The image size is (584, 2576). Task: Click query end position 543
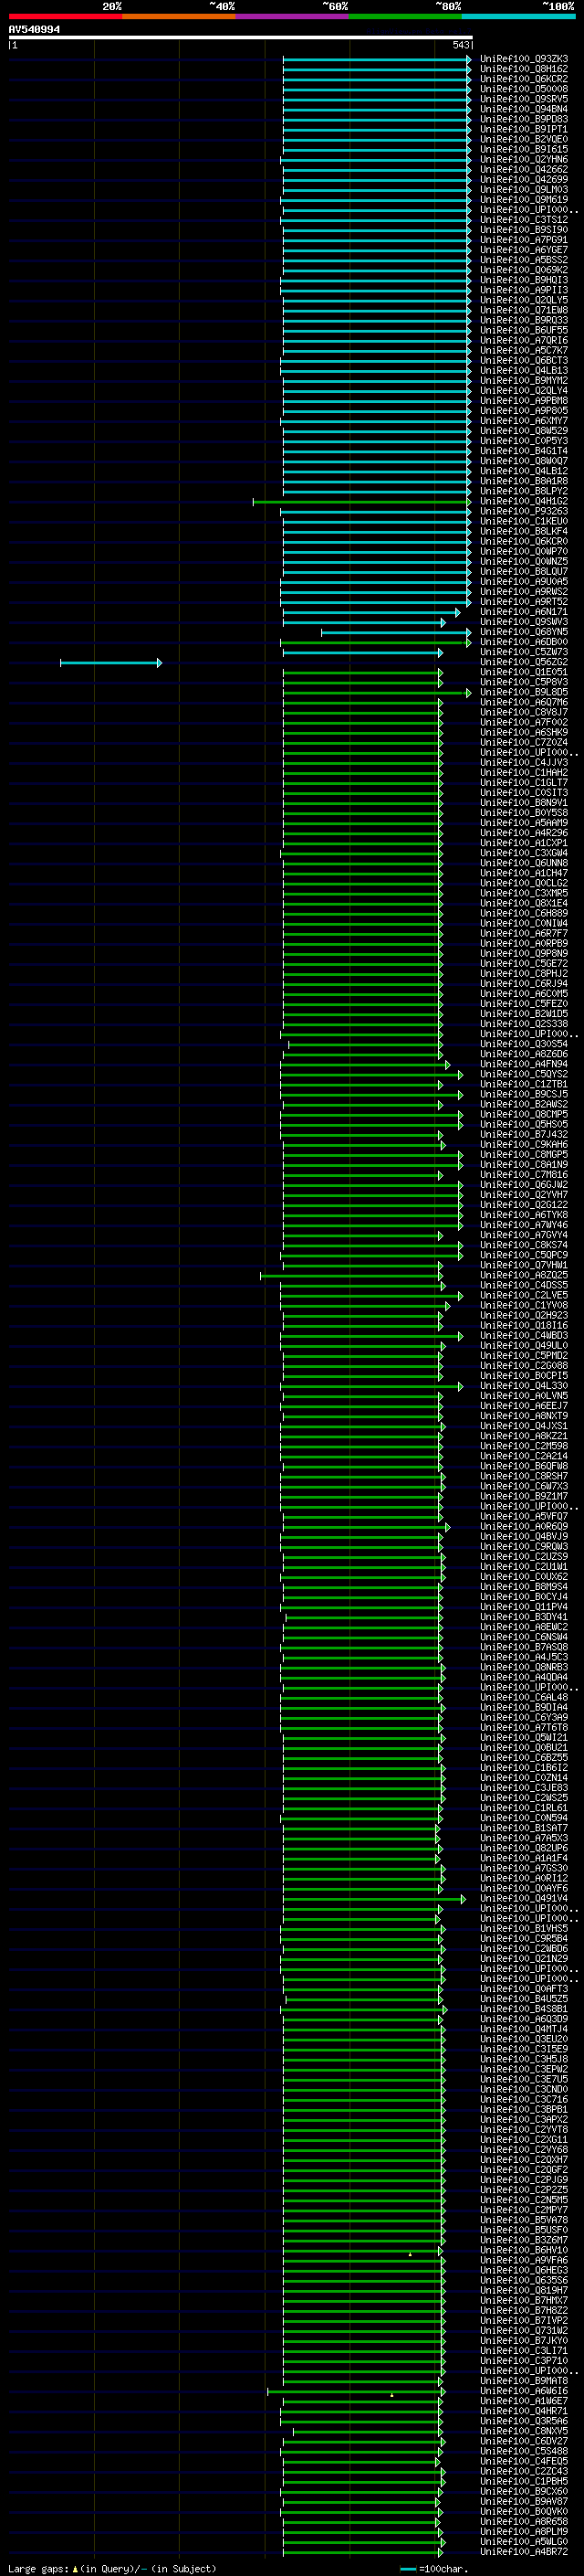[460, 45]
